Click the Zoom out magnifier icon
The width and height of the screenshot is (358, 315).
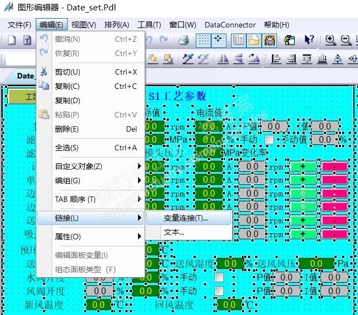[x=346, y=40]
